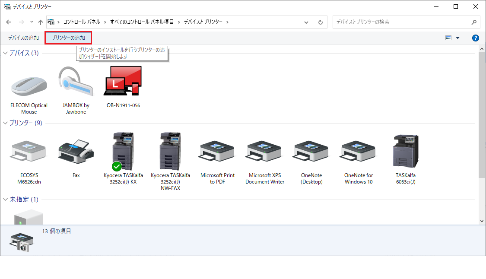Select the OB-N1911-056 computer icon
486x279 pixels.
point(123,82)
